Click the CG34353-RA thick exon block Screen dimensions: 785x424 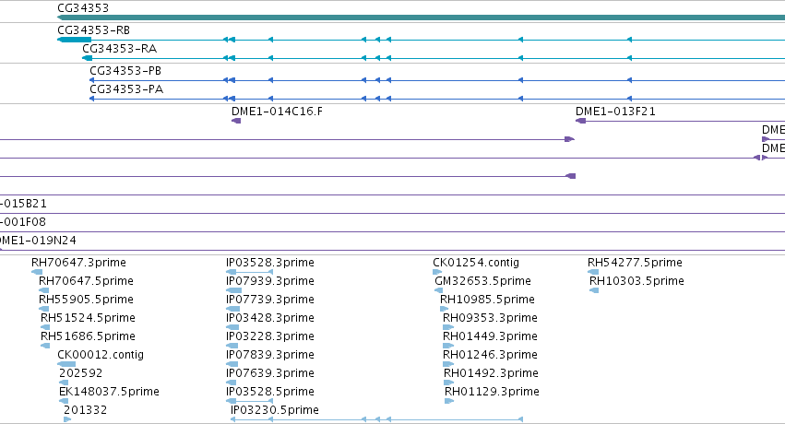pyautogui.click(x=87, y=58)
